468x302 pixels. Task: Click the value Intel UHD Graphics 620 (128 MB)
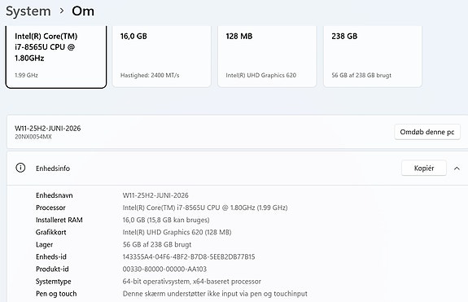177,232
